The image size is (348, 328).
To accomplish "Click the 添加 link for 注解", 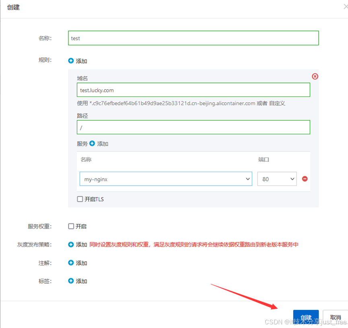I will click(x=81, y=263).
